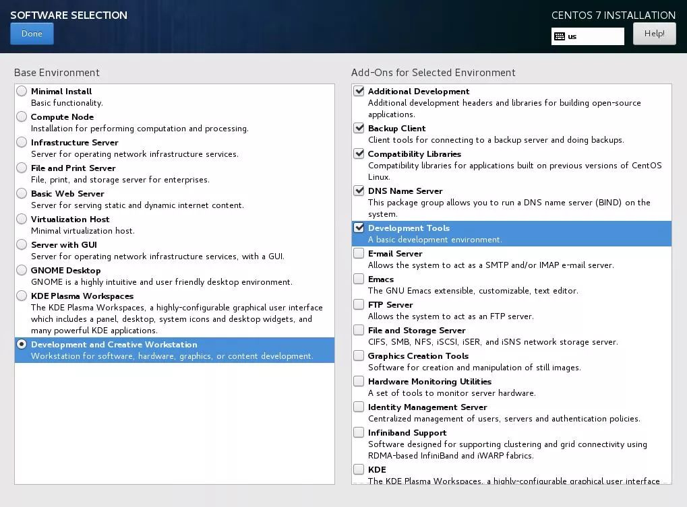The width and height of the screenshot is (687, 507).
Task: Disable the Backup Client add-on
Action: point(359,129)
